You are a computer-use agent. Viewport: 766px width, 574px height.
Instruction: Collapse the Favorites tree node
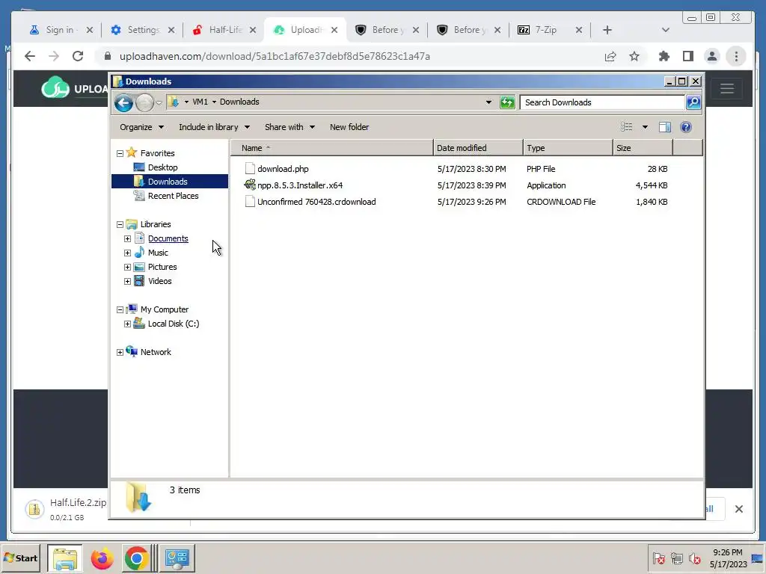120,153
